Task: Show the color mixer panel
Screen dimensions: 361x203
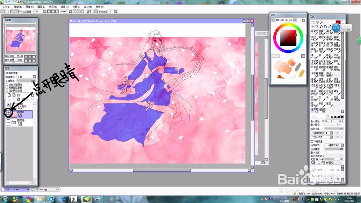Action: point(286,20)
